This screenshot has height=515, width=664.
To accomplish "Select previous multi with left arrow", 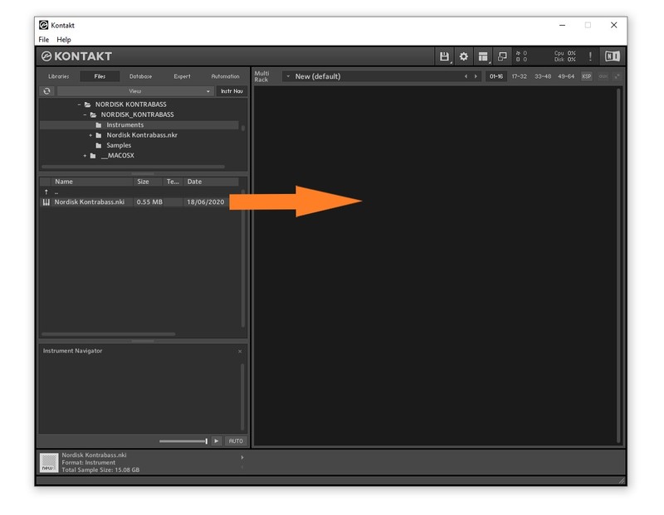I will pyautogui.click(x=466, y=76).
